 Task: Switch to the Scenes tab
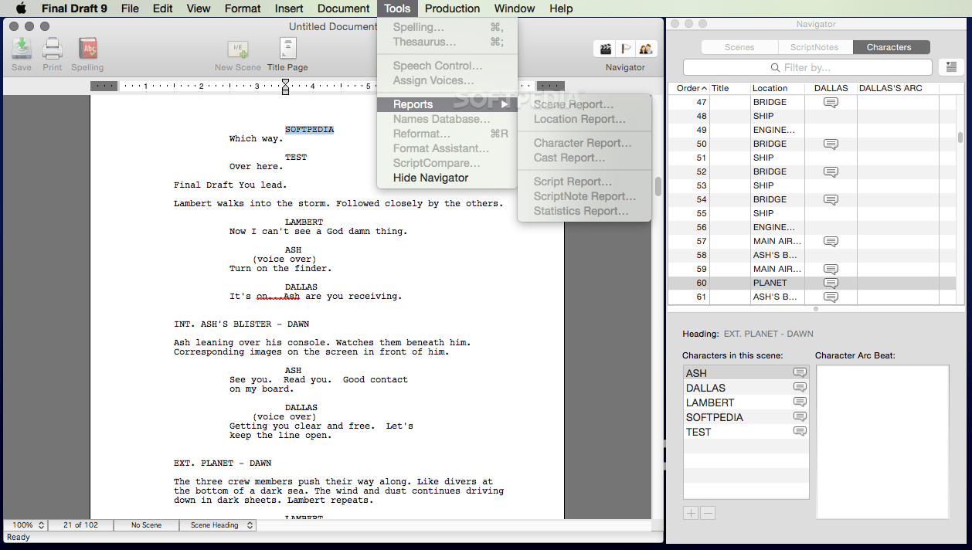click(739, 47)
